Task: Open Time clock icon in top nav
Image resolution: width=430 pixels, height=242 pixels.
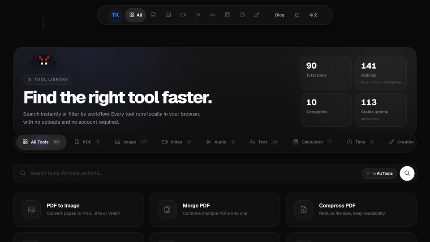Action: [242, 15]
